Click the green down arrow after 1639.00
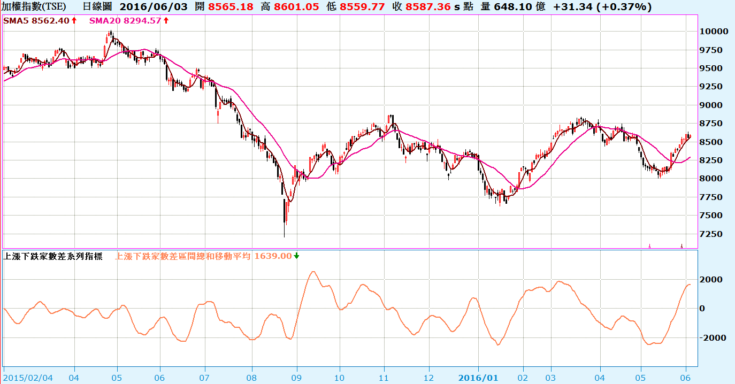Image resolution: width=735 pixels, height=384 pixels. point(296,256)
